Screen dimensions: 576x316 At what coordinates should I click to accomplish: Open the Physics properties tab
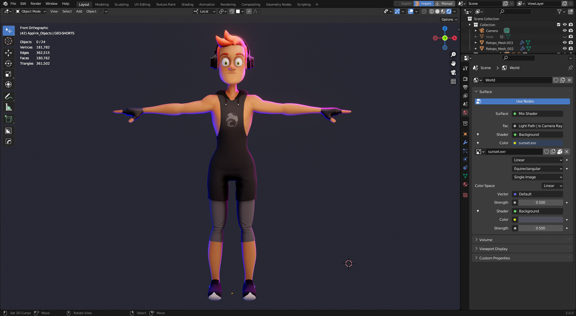click(465, 159)
